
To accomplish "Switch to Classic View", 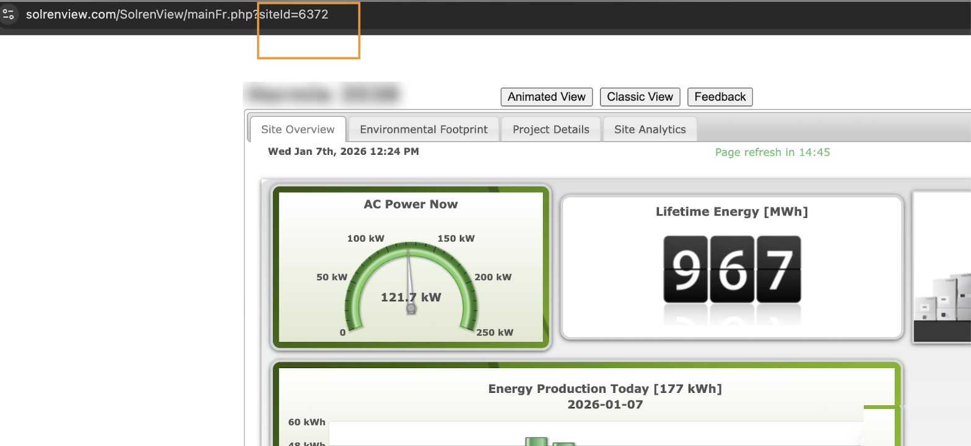I will [x=640, y=97].
